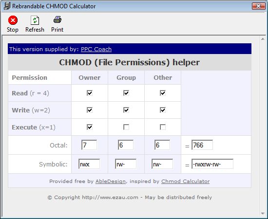Toggle Group Write permission checkbox
Image resolution: width=268 pixels, height=219 pixels.
coord(126,110)
